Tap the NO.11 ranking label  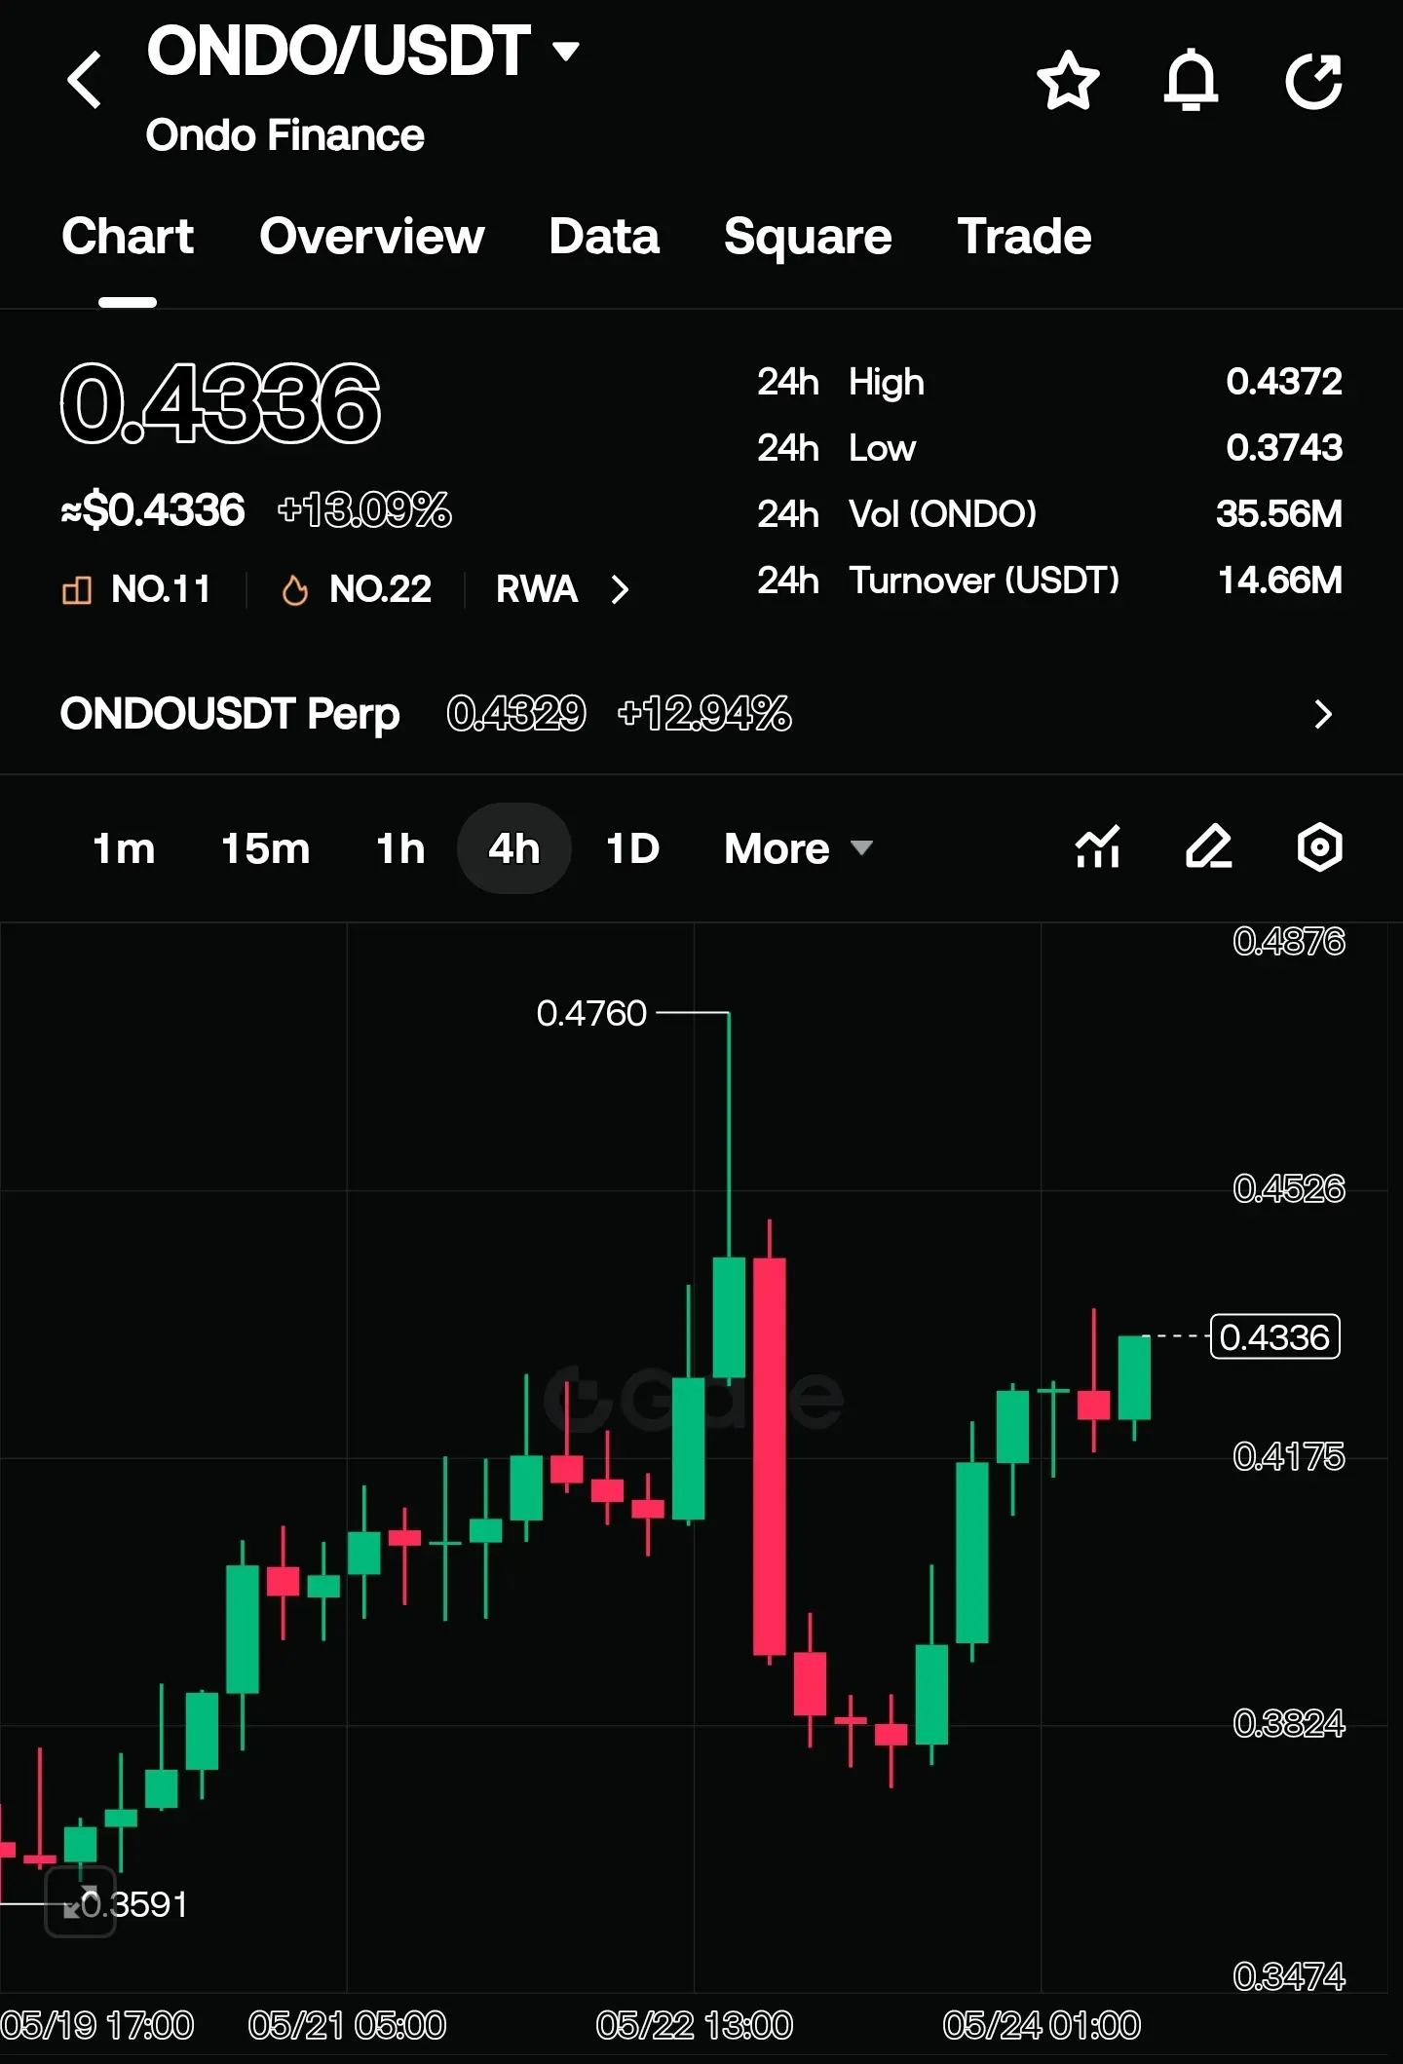[161, 589]
